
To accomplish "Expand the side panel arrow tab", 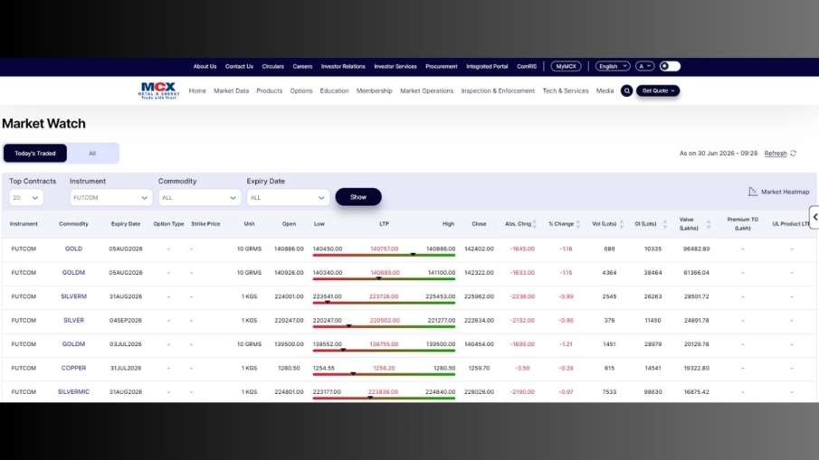I will (814, 217).
